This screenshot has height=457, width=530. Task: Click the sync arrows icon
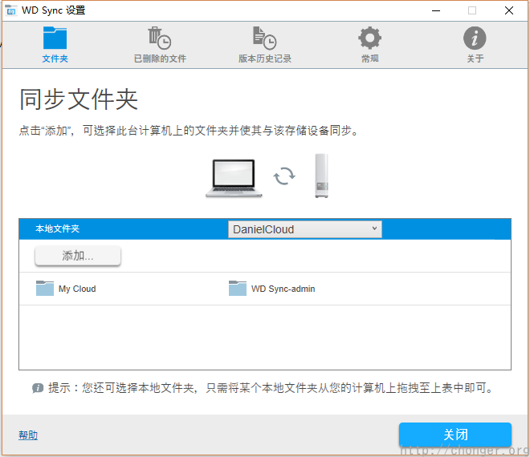[x=284, y=176]
